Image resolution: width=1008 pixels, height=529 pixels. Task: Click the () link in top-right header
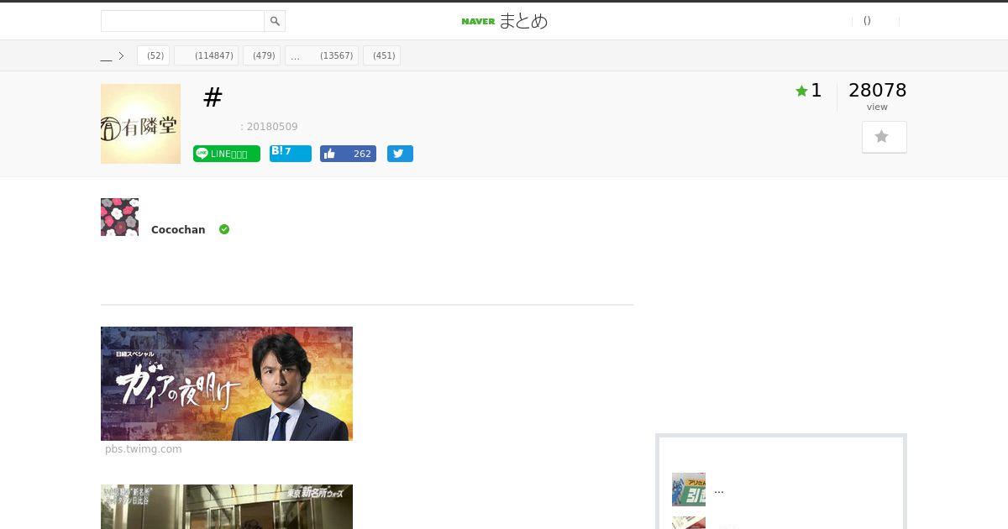click(x=867, y=21)
